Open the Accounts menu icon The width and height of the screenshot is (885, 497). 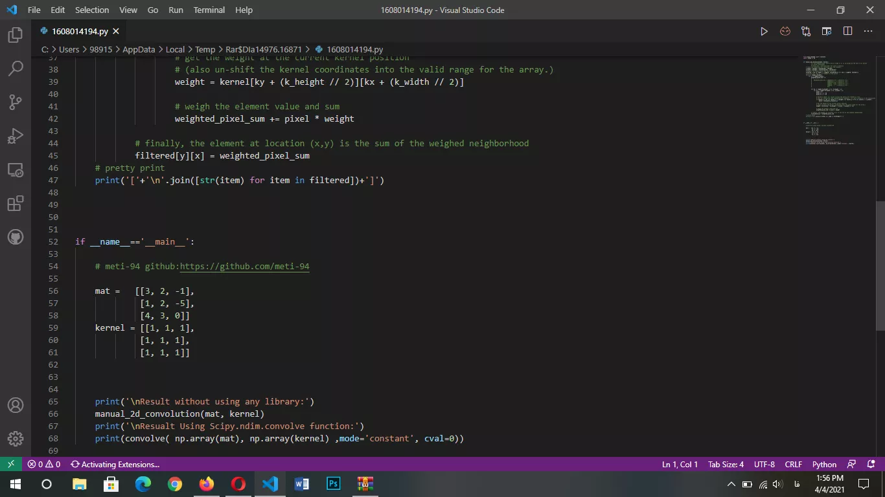click(x=16, y=405)
